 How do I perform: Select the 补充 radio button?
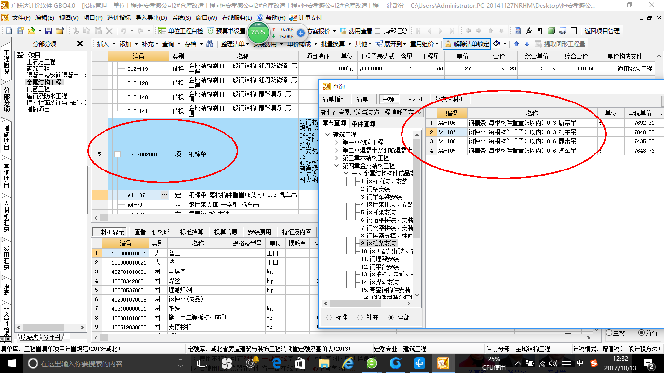tap(360, 317)
